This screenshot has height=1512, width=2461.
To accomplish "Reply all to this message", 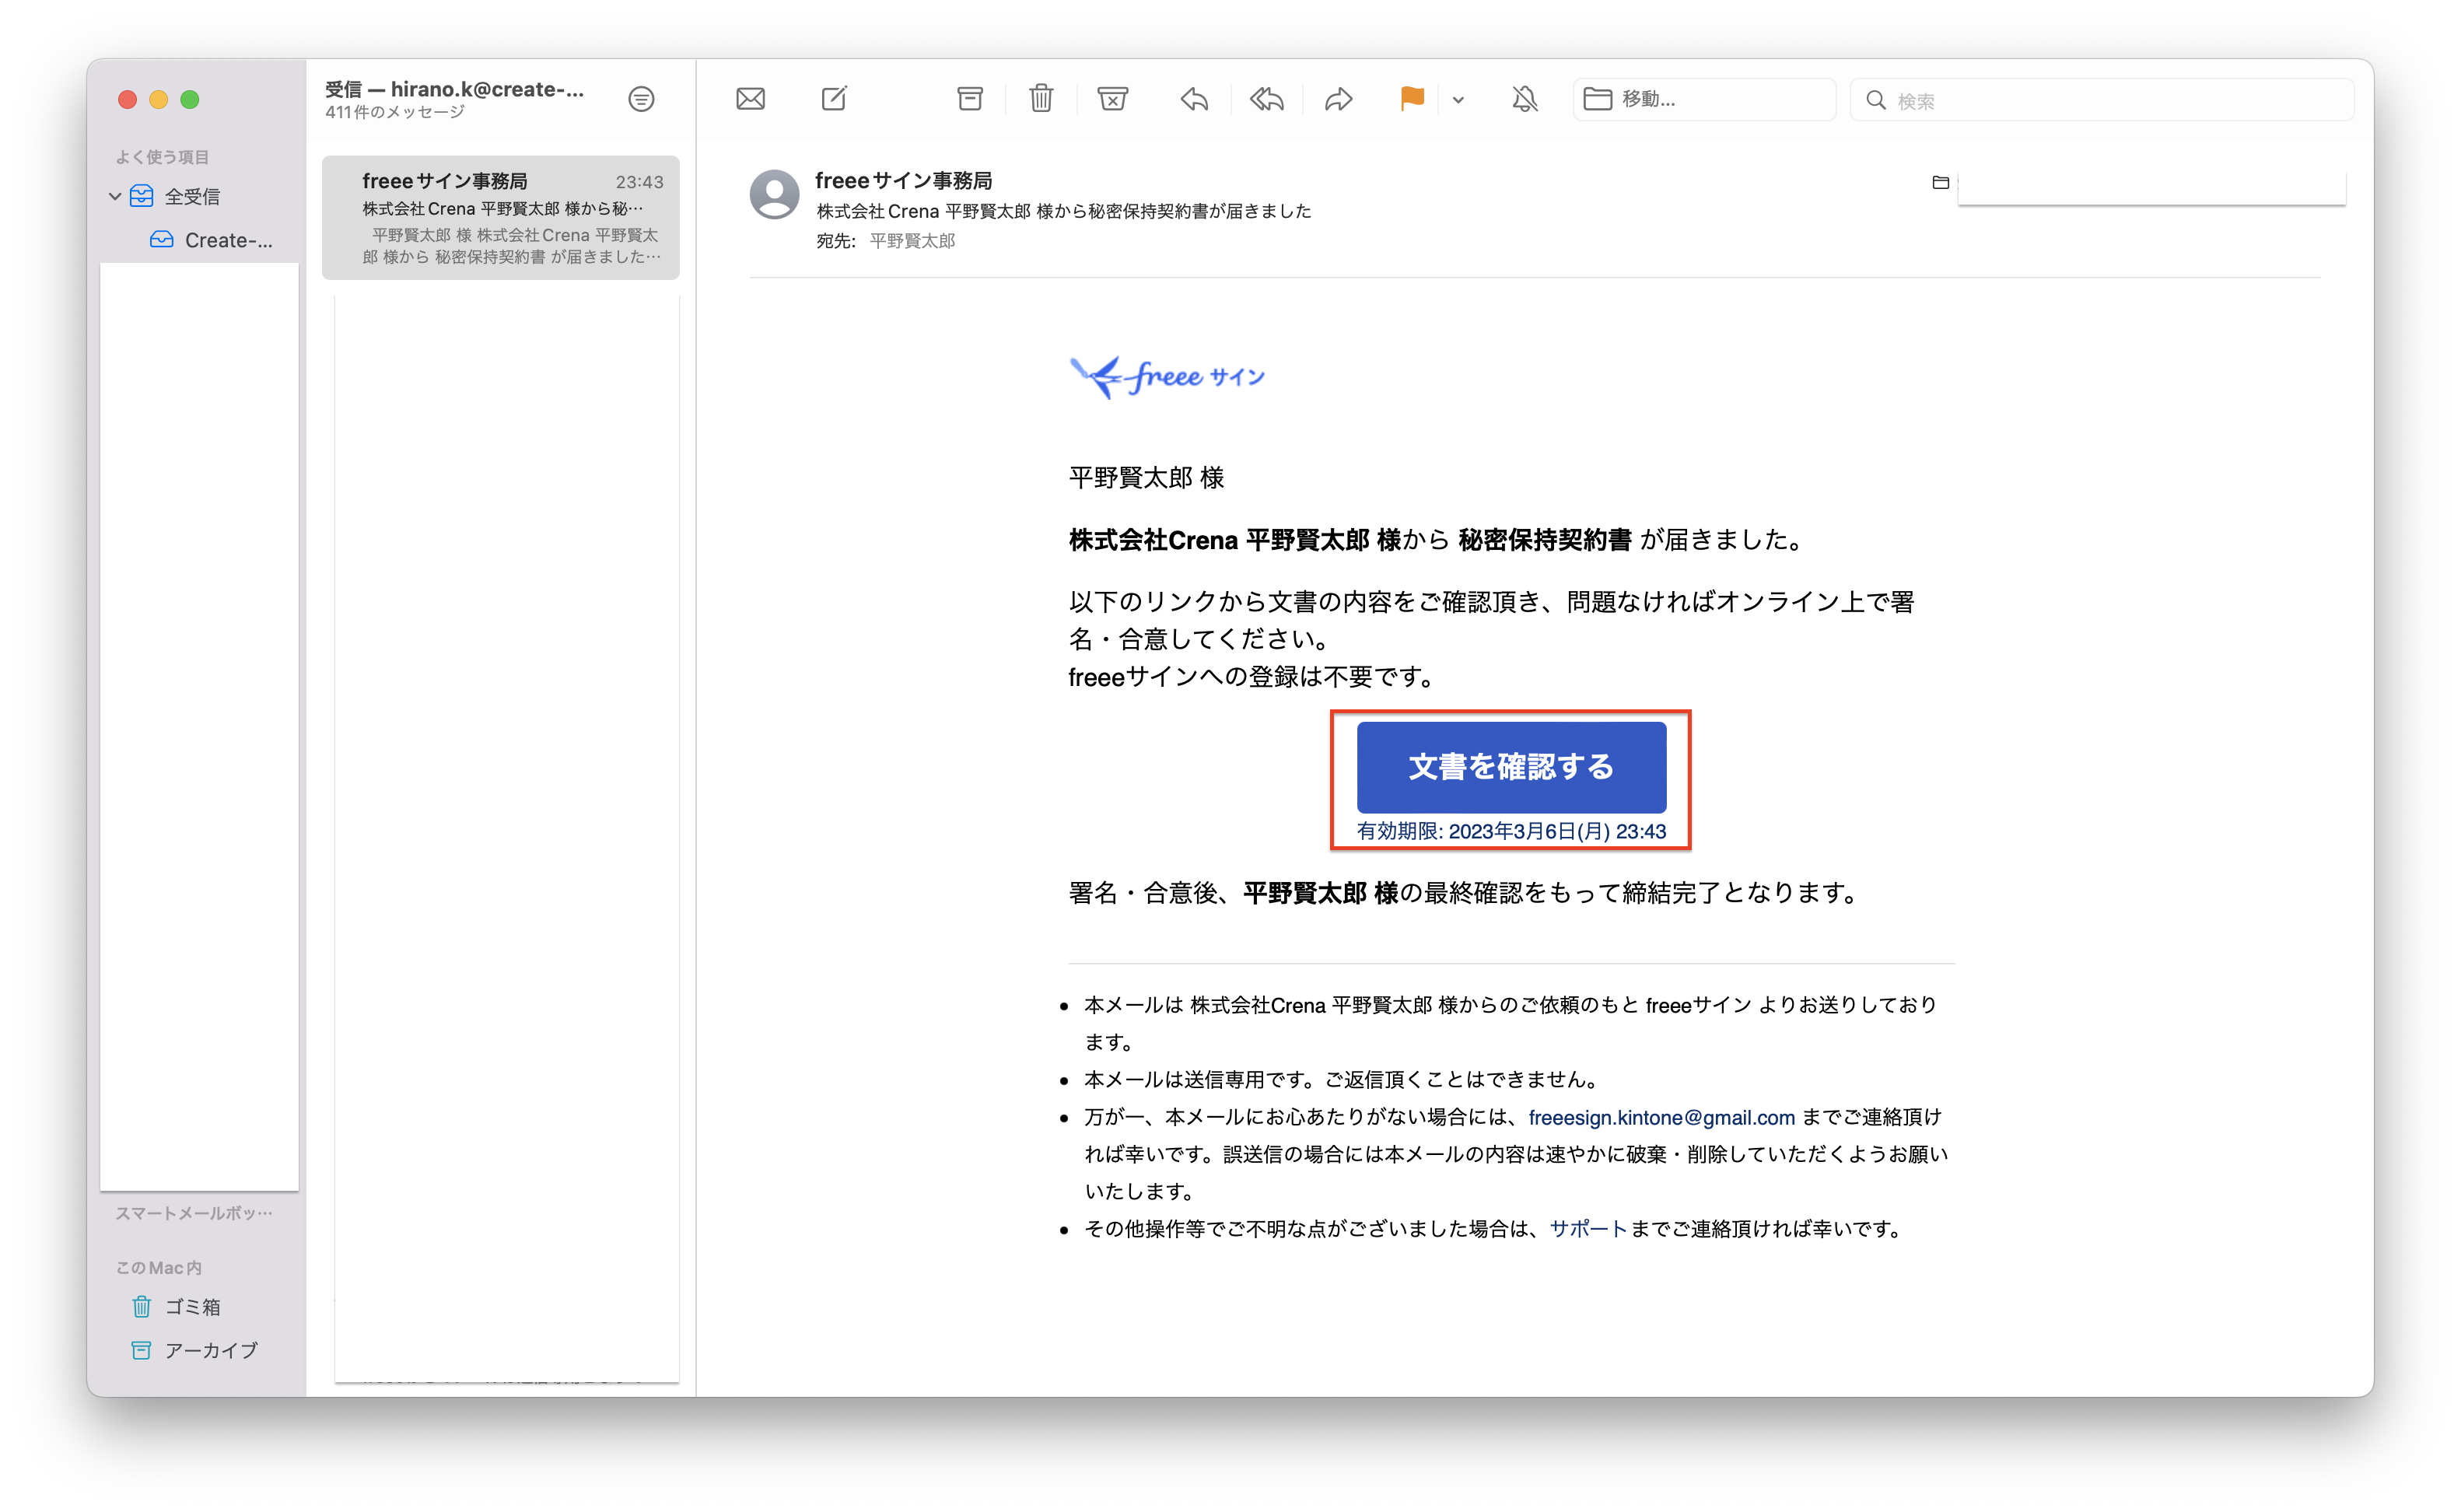I will point(1266,99).
